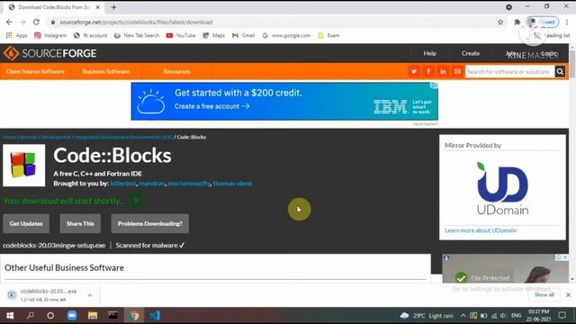
Task: Follow the Home breadcrumb link
Action: [10, 137]
